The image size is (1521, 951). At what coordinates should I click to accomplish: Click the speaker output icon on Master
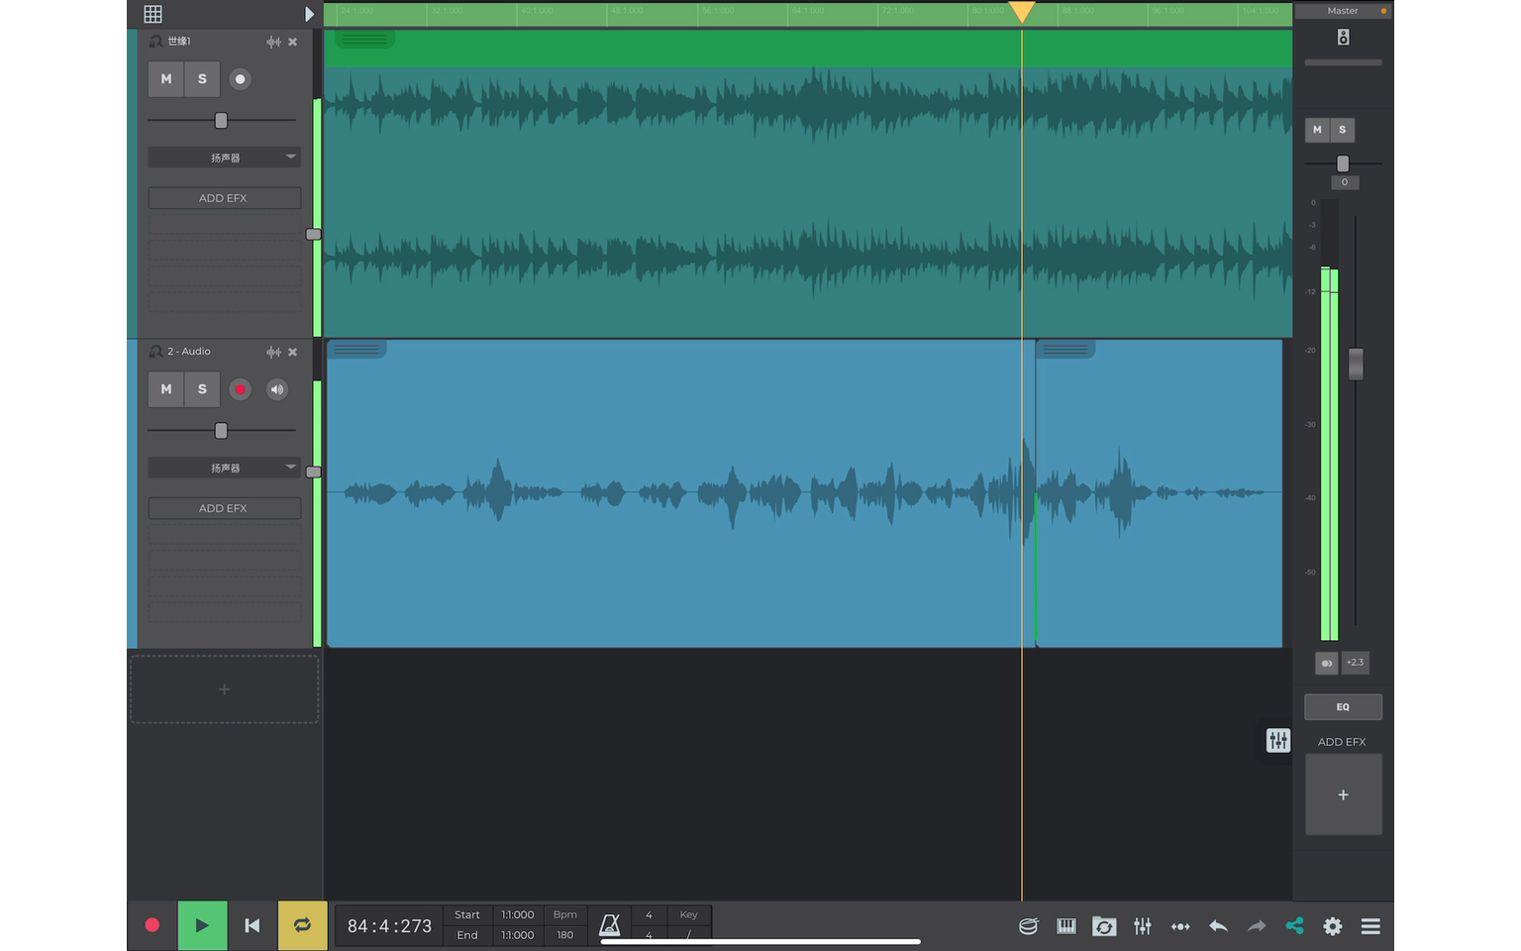point(1343,38)
